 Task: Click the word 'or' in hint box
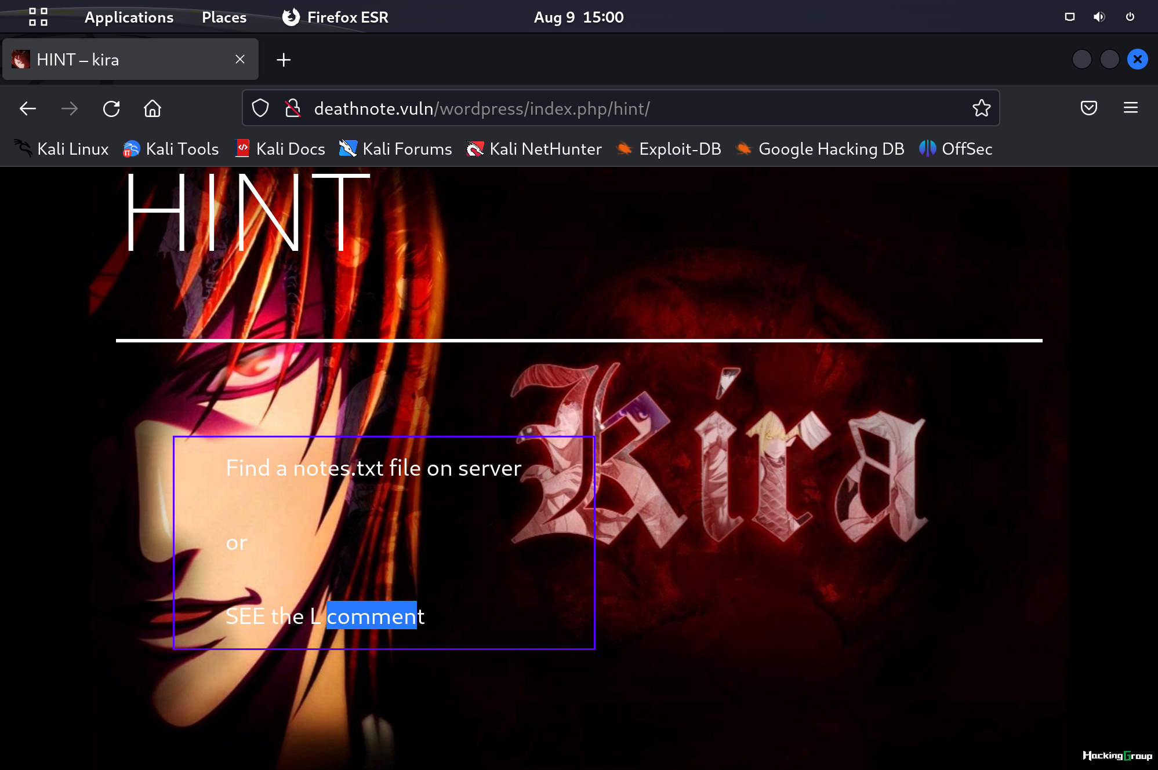[x=237, y=543]
